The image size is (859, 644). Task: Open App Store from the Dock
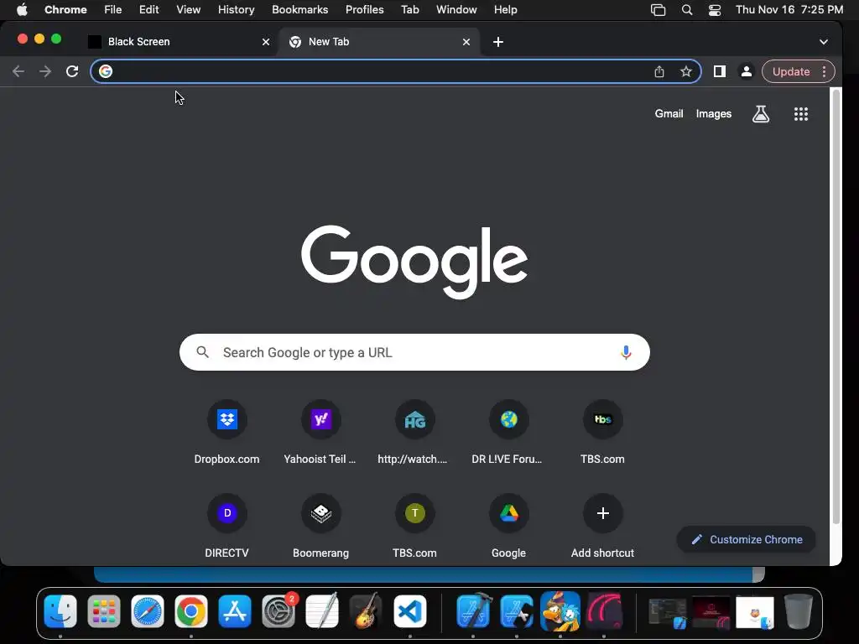[x=235, y=611]
